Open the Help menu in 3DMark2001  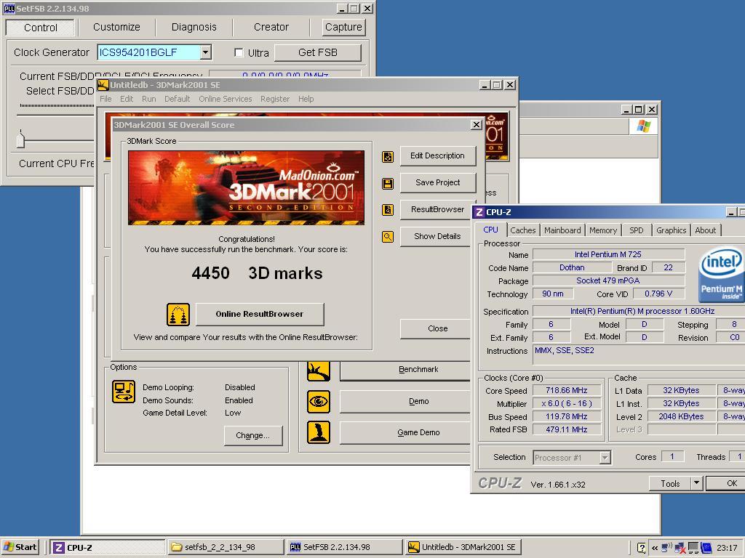(x=306, y=99)
